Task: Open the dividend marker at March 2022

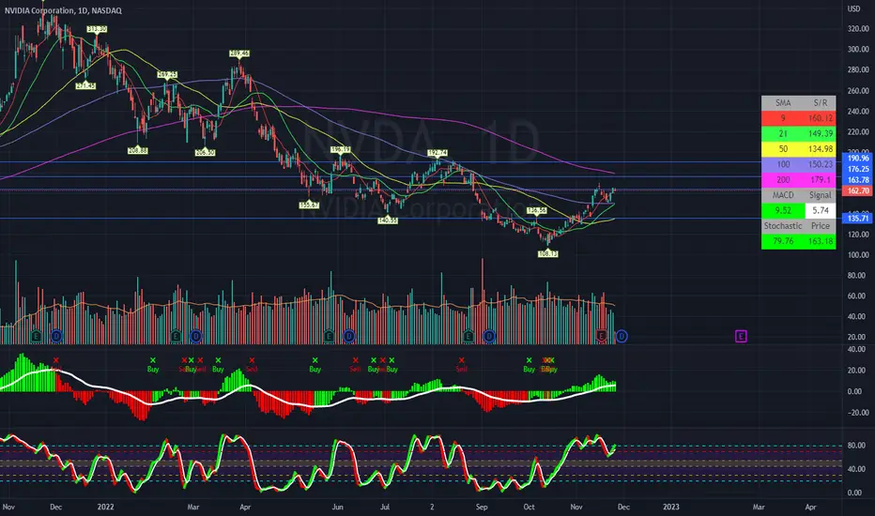Action: 196,336
